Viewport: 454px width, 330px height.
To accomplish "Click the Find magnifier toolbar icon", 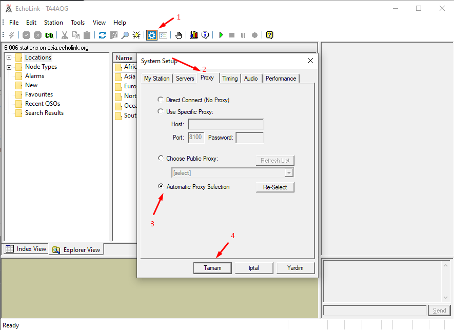I will (125, 35).
